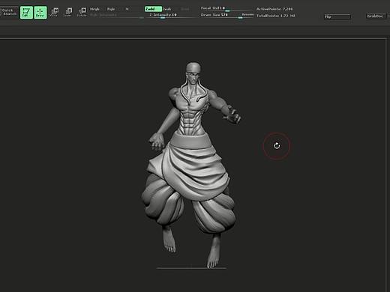
Task: Click the Flip button
Action: coord(337,16)
